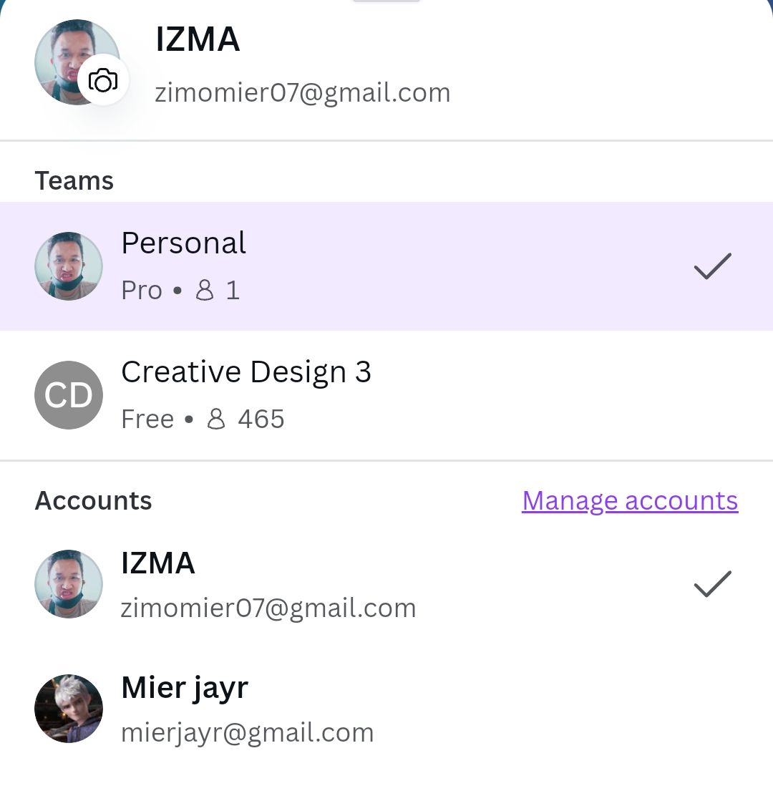Tap the camera icon on profile photo
The width and height of the screenshot is (773, 796).
coord(103,80)
